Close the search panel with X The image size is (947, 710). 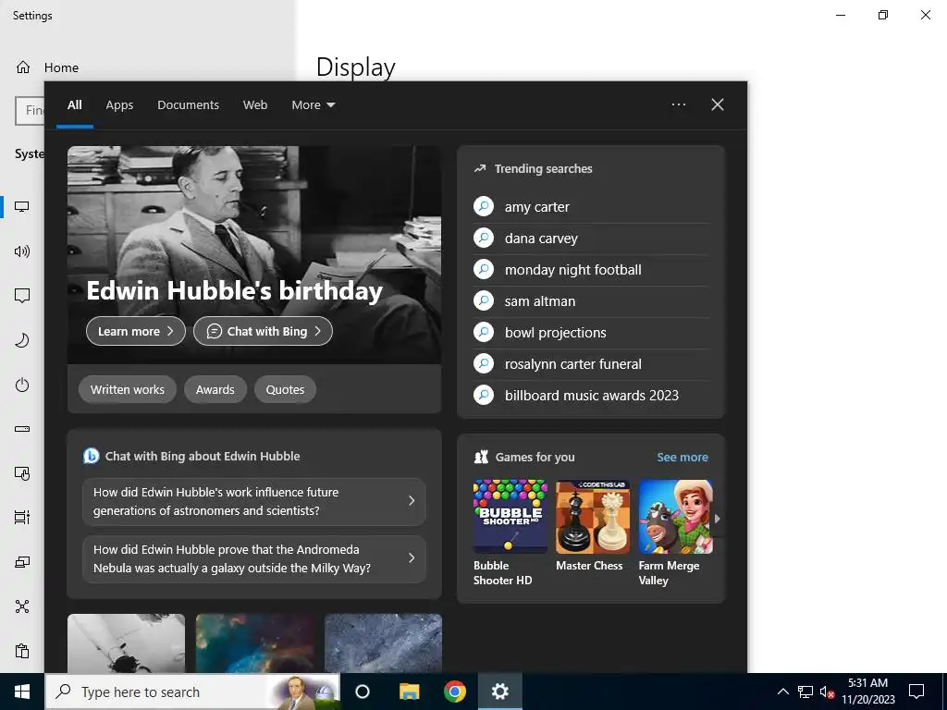(718, 104)
